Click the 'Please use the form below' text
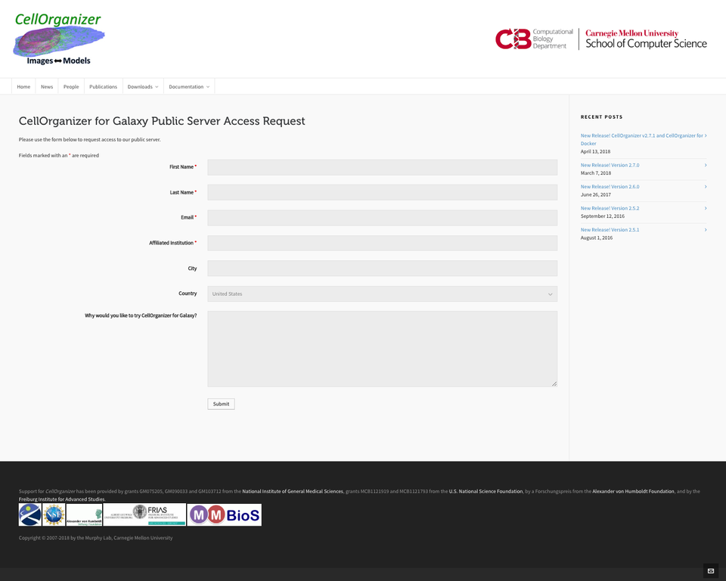 (x=90, y=139)
